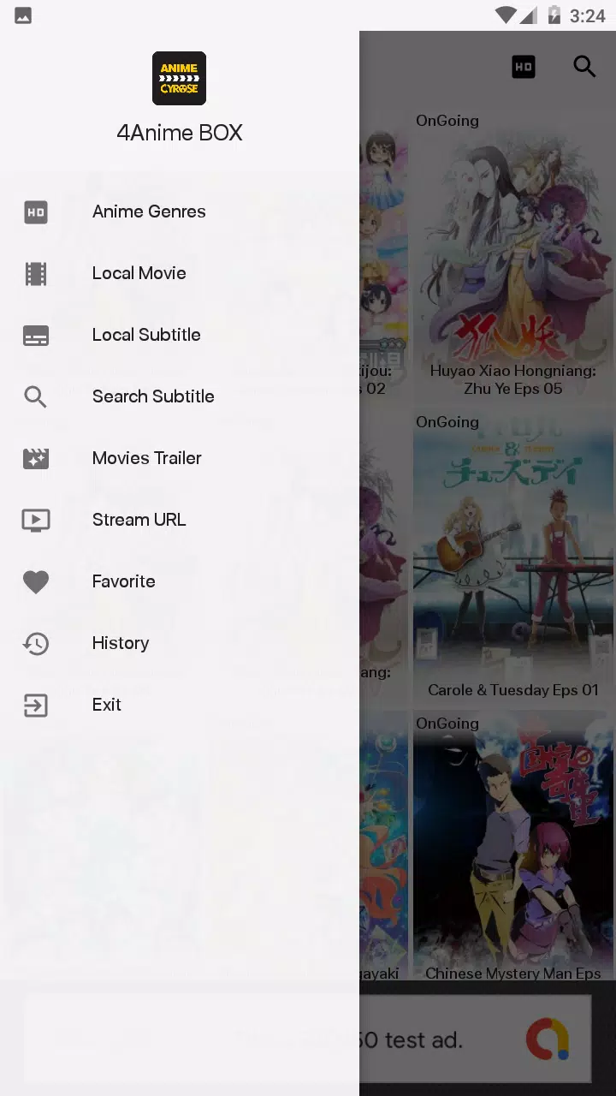View History from the drawer
Screen dimensions: 616x1096
[x=180, y=643]
